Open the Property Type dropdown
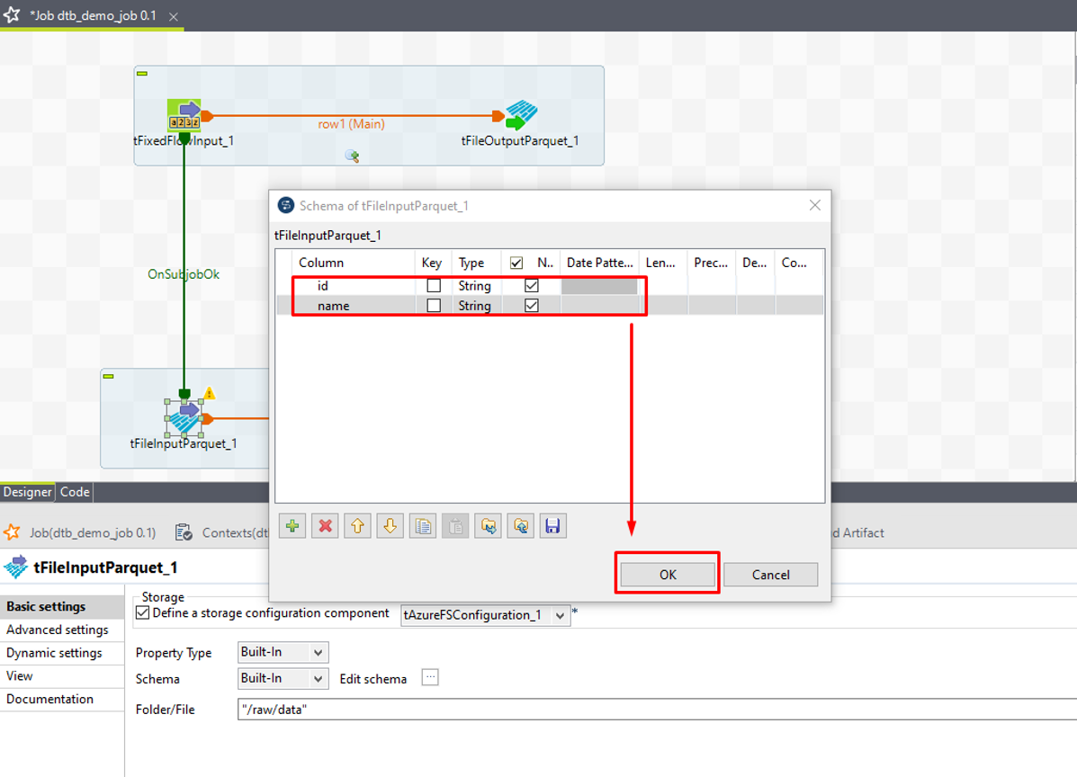The width and height of the screenshot is (1077, 777). pos(283,653)
